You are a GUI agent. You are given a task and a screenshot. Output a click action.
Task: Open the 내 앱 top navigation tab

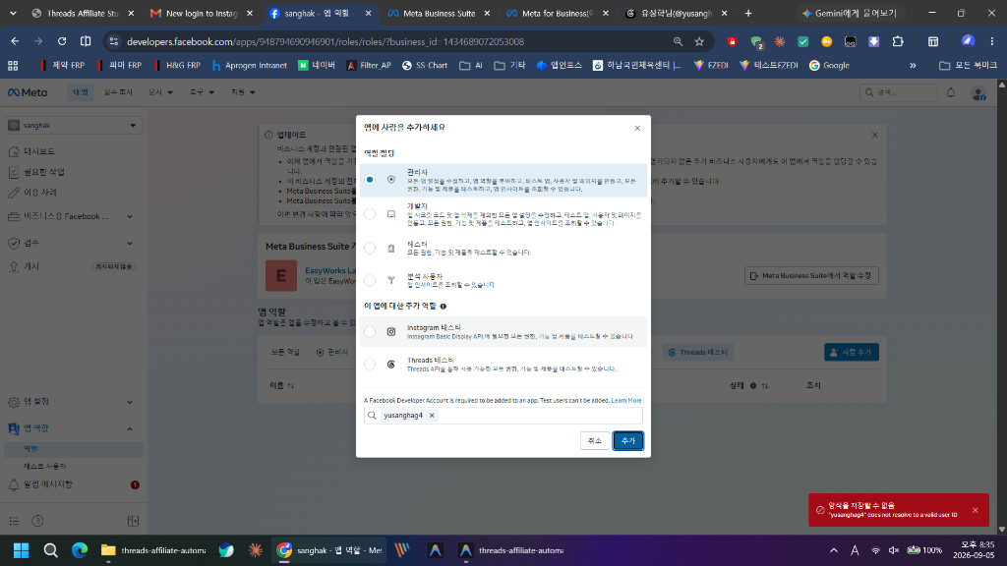point(81,92)
